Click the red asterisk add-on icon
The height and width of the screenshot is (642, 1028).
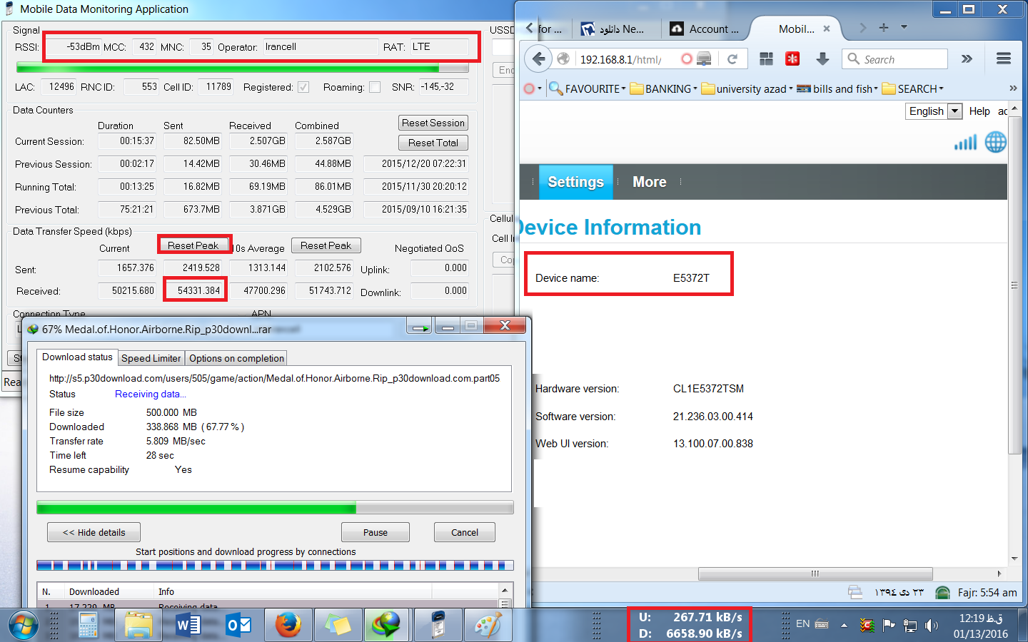coord(792,59)
